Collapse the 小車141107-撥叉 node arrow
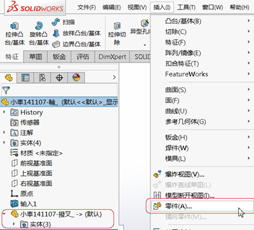The image size is (254, 230). coord(4,213)
